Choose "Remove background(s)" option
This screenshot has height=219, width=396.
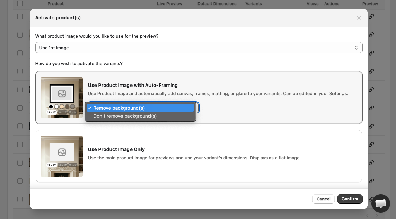(x=141, y=108)
